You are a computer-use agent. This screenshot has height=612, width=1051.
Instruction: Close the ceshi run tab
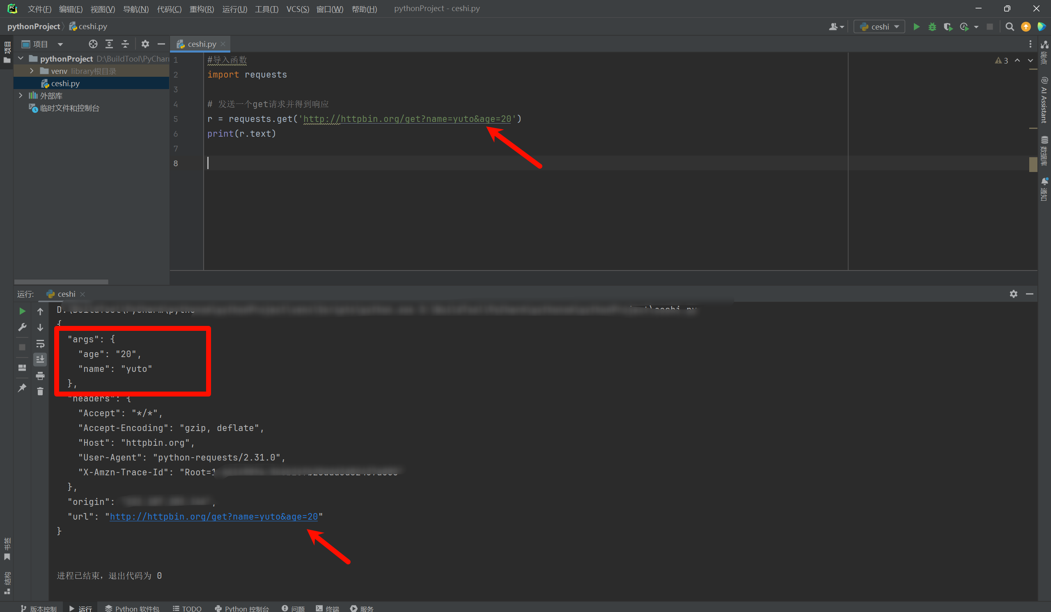tap(83, 294)
